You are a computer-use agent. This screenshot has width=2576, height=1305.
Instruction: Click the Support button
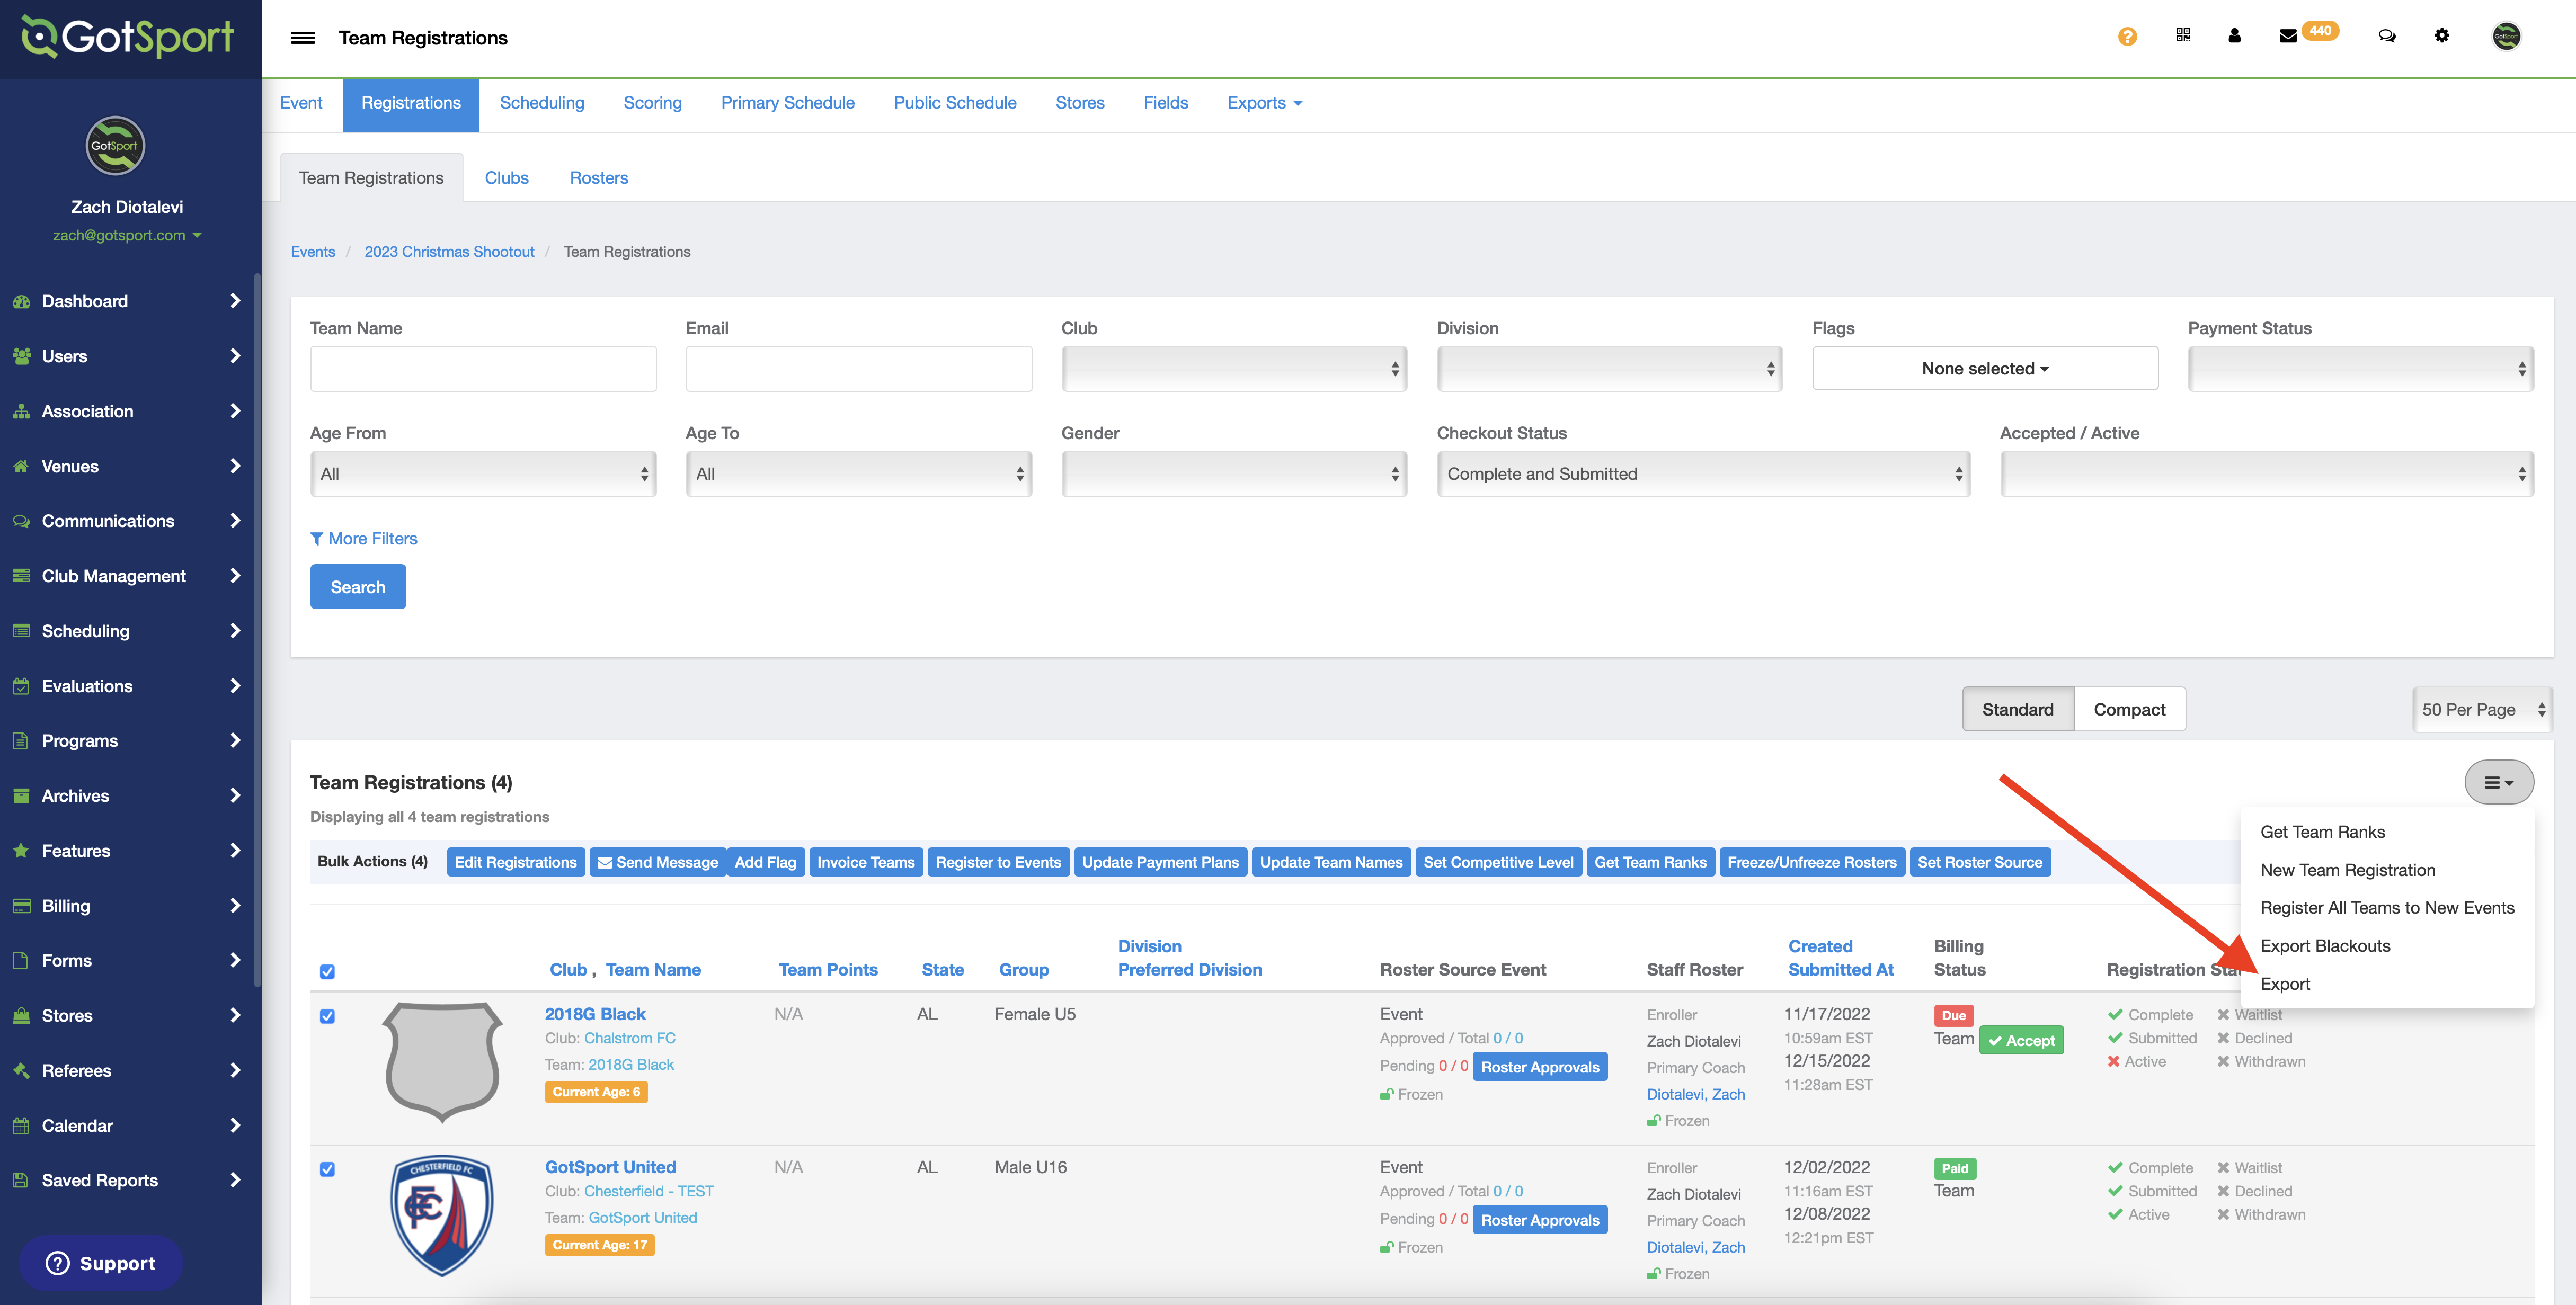(x=101, y=1263)
